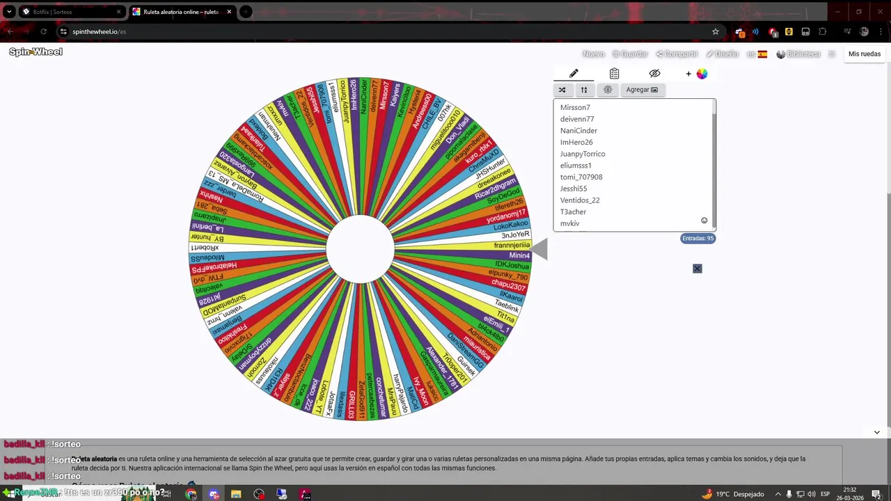Click entry eliumsss1 in the list
The height and width of the screenshot is (501, 891).
pos(576,166)
